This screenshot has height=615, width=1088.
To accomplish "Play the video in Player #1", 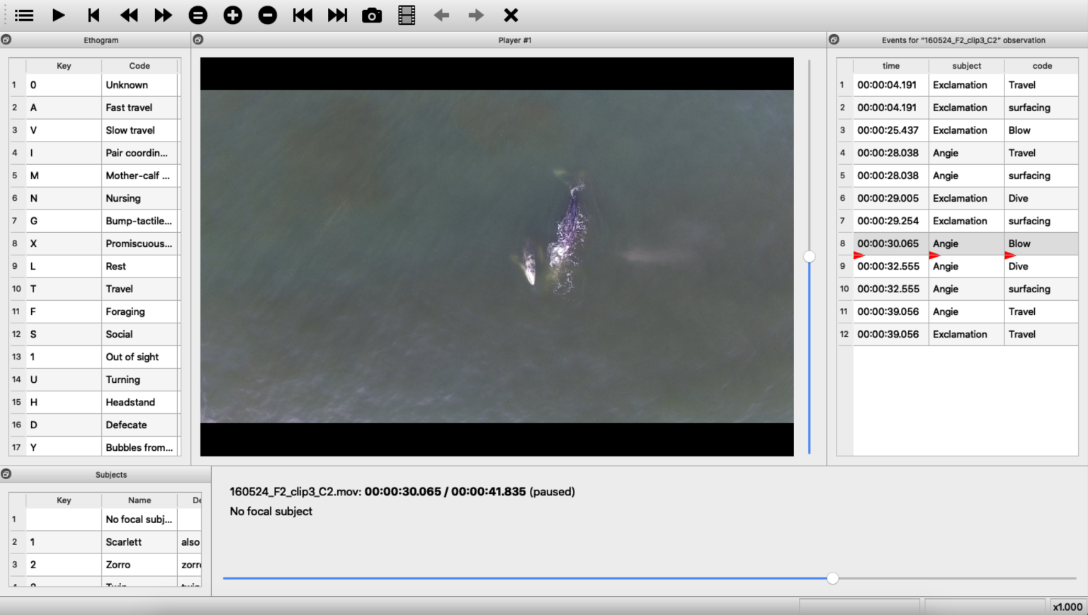I will click(x=59, y=15).
